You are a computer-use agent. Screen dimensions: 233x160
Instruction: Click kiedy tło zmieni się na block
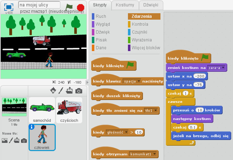click(x=125, y=110)
